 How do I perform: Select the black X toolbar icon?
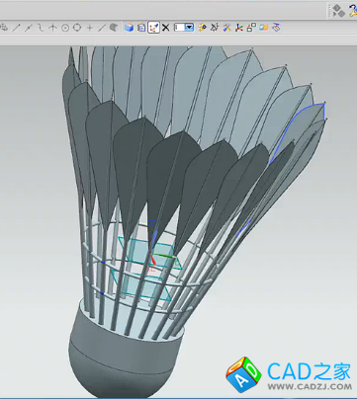point(166,28)
